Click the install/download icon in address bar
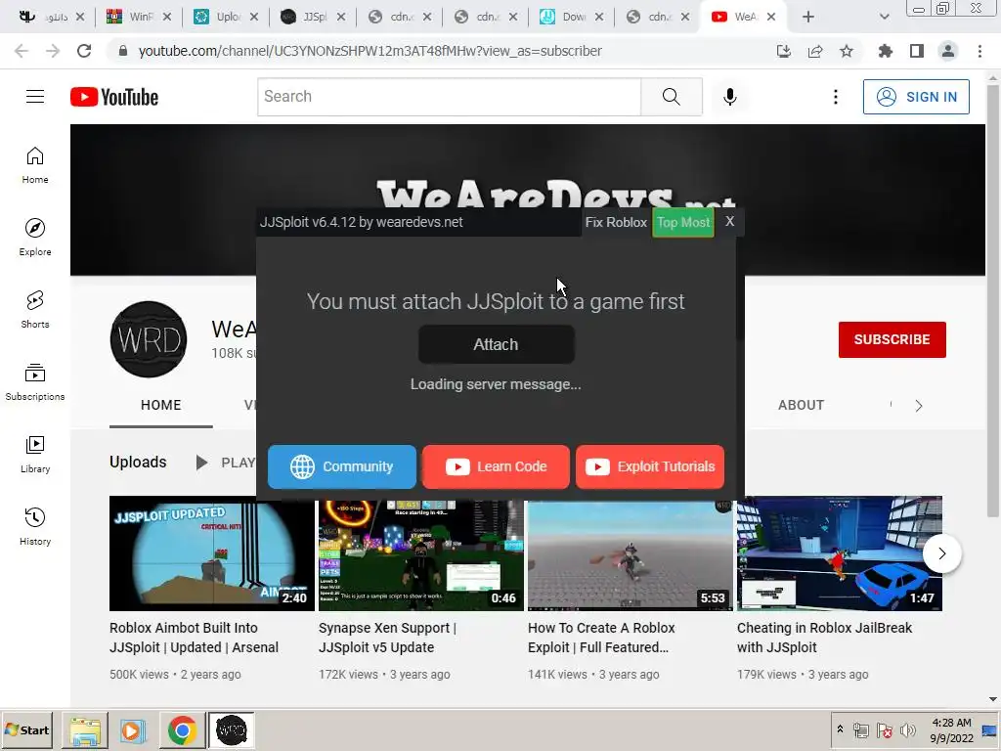This screenshot has height=751, width=1001. [784, 51]
